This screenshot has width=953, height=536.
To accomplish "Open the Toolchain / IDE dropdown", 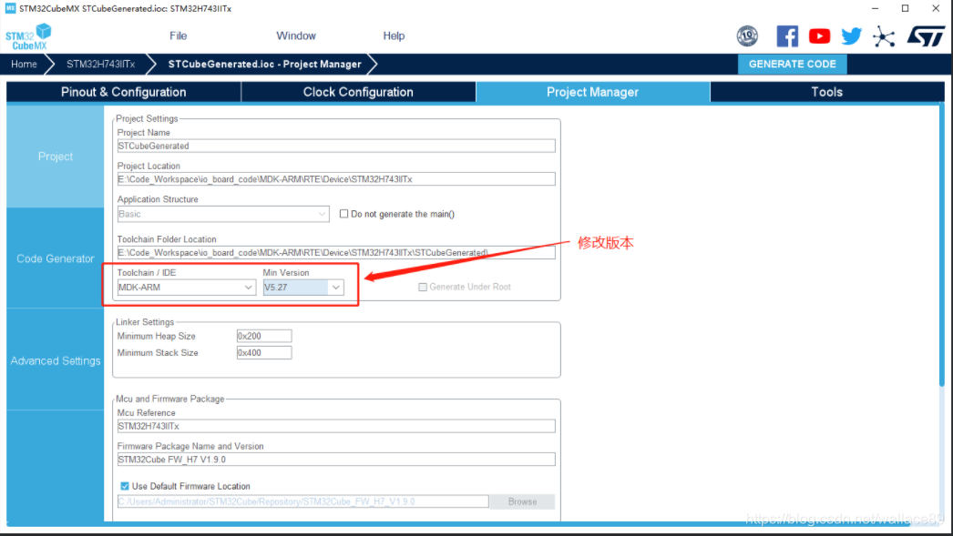I will 248,287.
